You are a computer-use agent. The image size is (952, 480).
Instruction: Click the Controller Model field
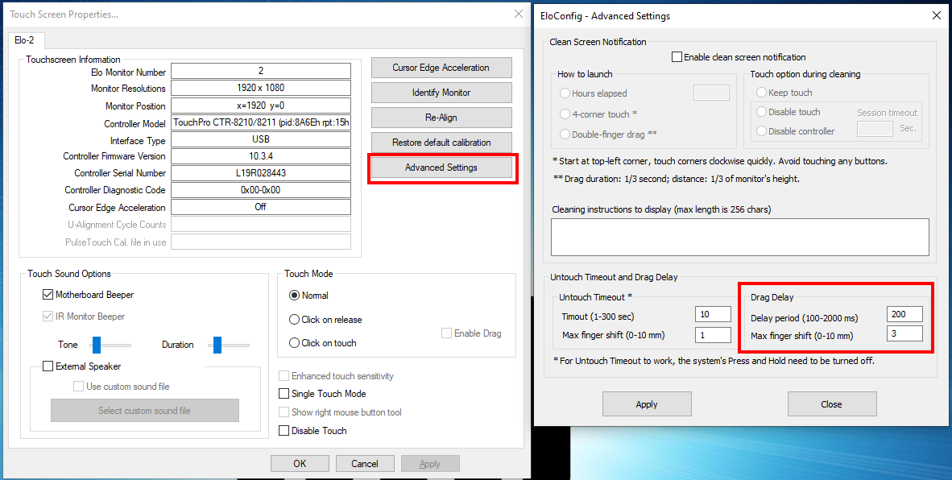(x=261, y=122)
